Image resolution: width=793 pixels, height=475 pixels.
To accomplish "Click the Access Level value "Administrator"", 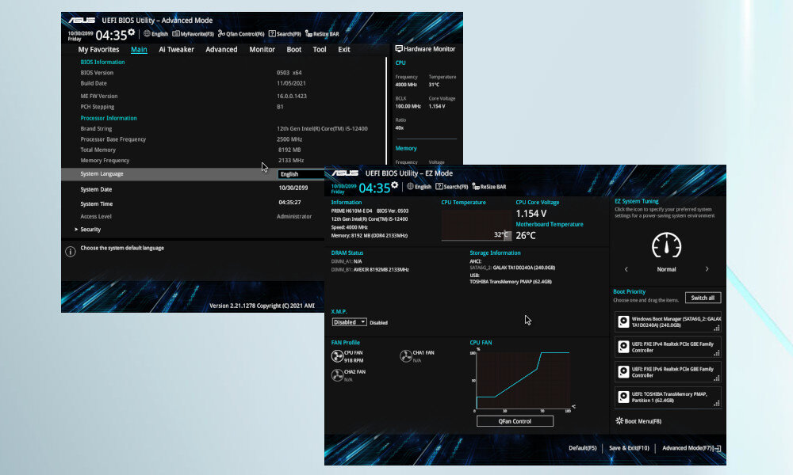I will tap(294, 216).
